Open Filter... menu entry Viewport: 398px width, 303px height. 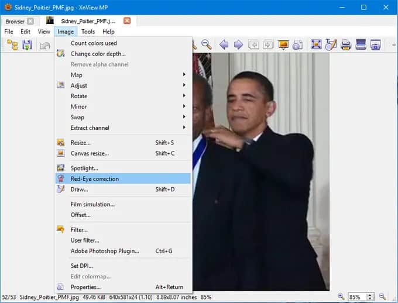[x=123, y=230]
